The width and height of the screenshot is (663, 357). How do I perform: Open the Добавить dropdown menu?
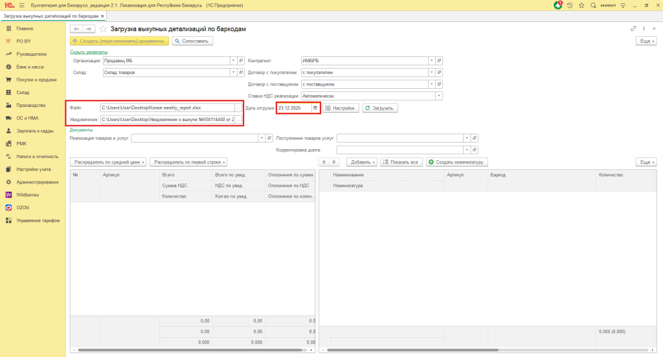pos(362,161)
